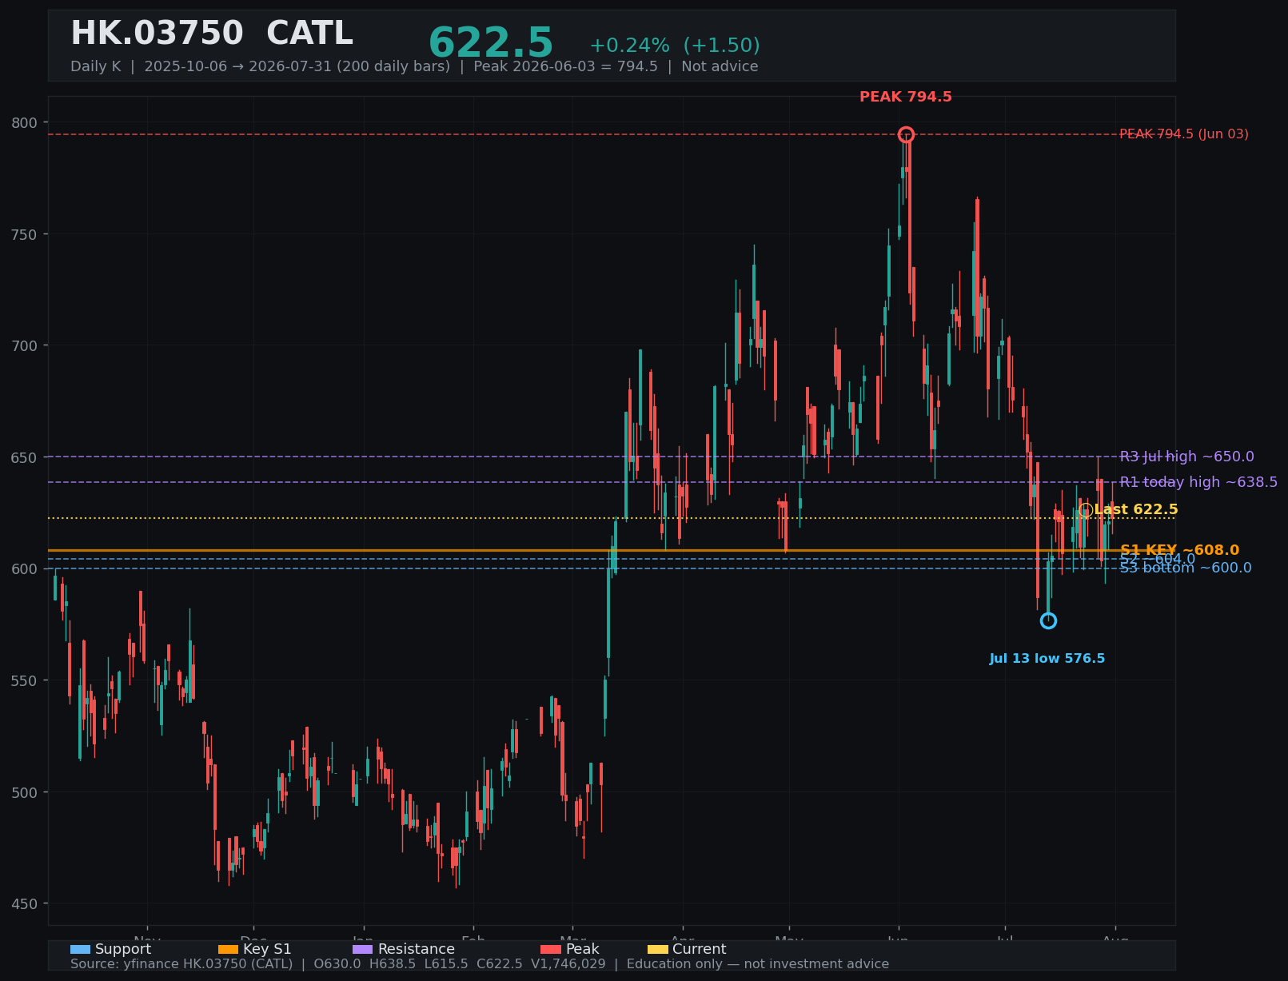
Task: Select the blue Jul 13 low circle marker
Action: pyautogui.click(x=1048, y=620)
